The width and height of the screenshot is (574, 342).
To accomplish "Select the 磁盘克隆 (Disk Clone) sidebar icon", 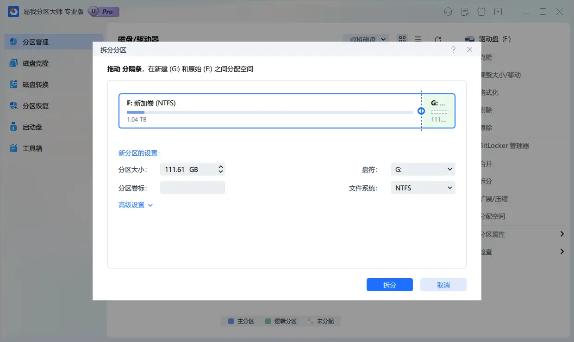I will click(36, 63).
